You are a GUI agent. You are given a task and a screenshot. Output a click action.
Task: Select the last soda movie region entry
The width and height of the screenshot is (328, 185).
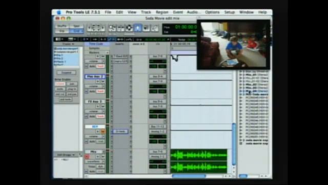(x=257, y=143)
